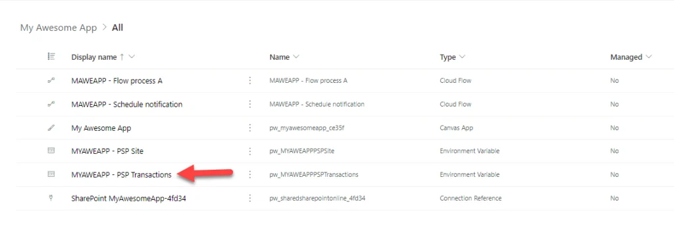The height and width of the screenshot is (246, 674).
Task: Click environment variable icon for PSP Transactions
Action: (x=51, y=174)
